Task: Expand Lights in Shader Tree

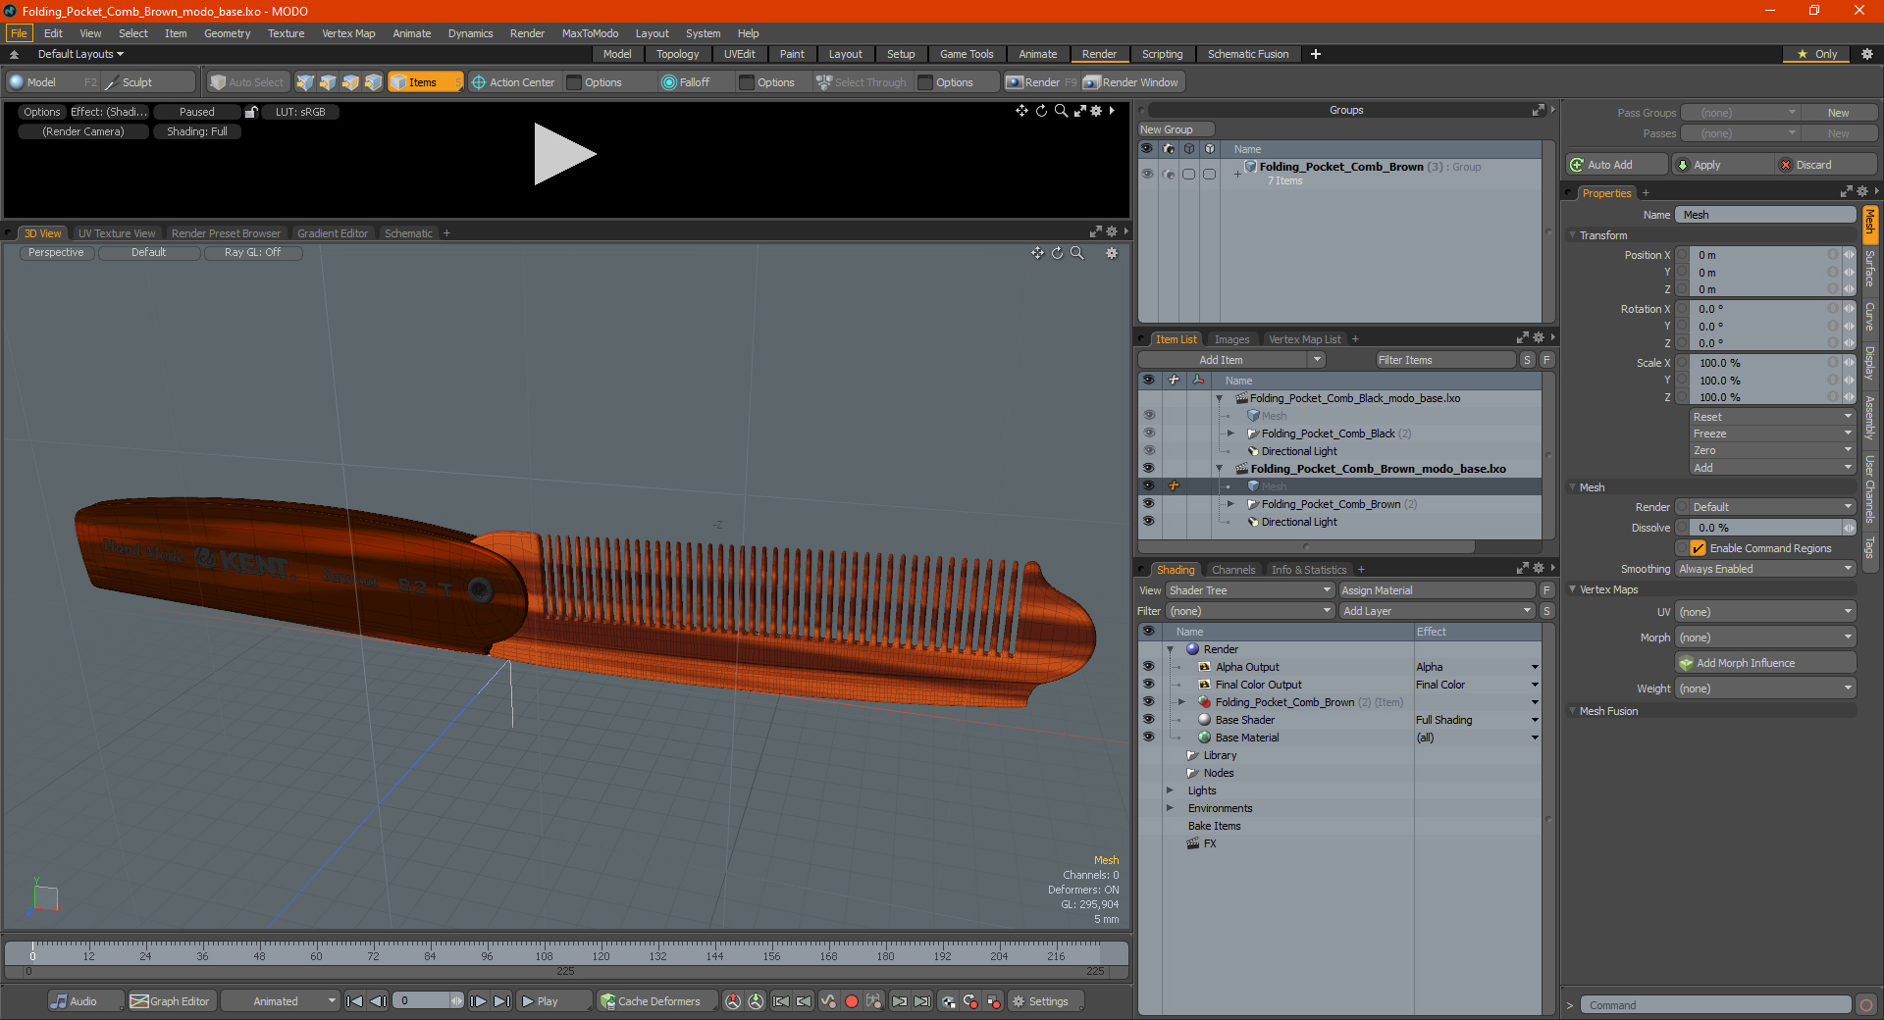Action: click(1170, 790)
